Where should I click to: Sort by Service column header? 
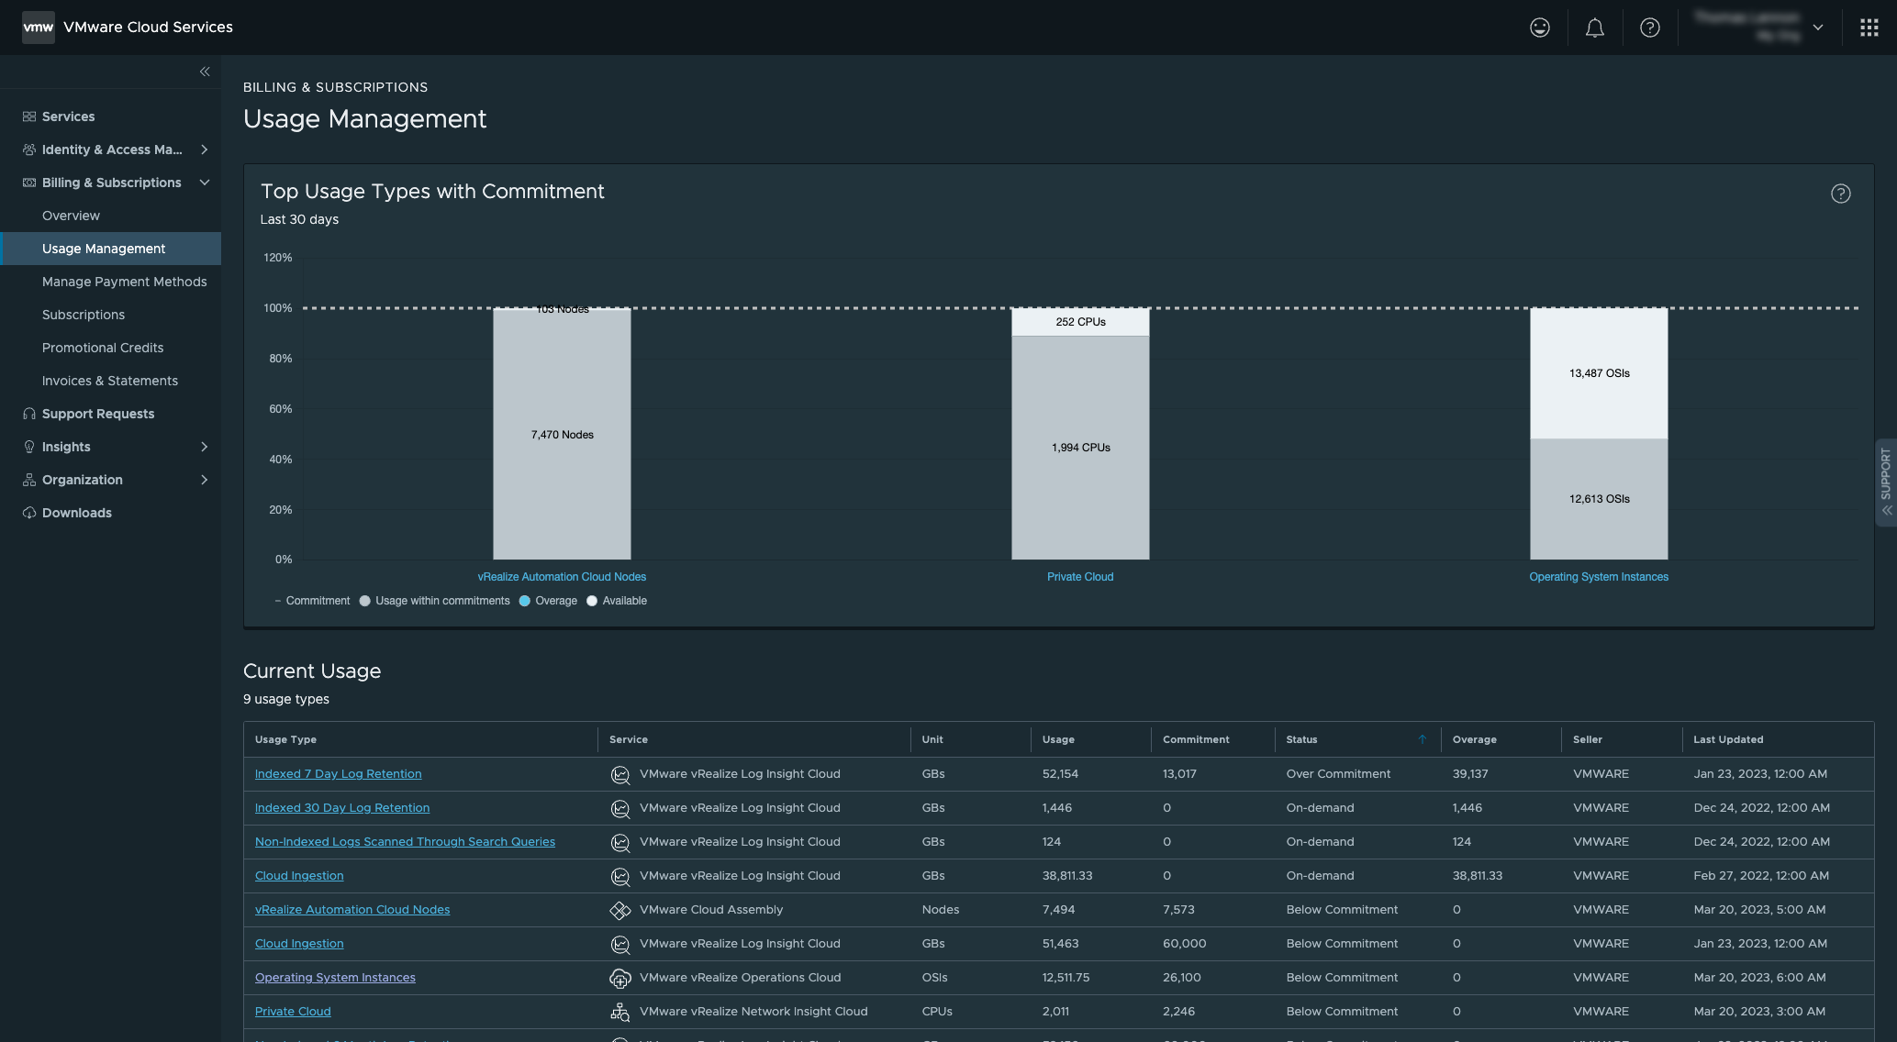pos(629,739)
